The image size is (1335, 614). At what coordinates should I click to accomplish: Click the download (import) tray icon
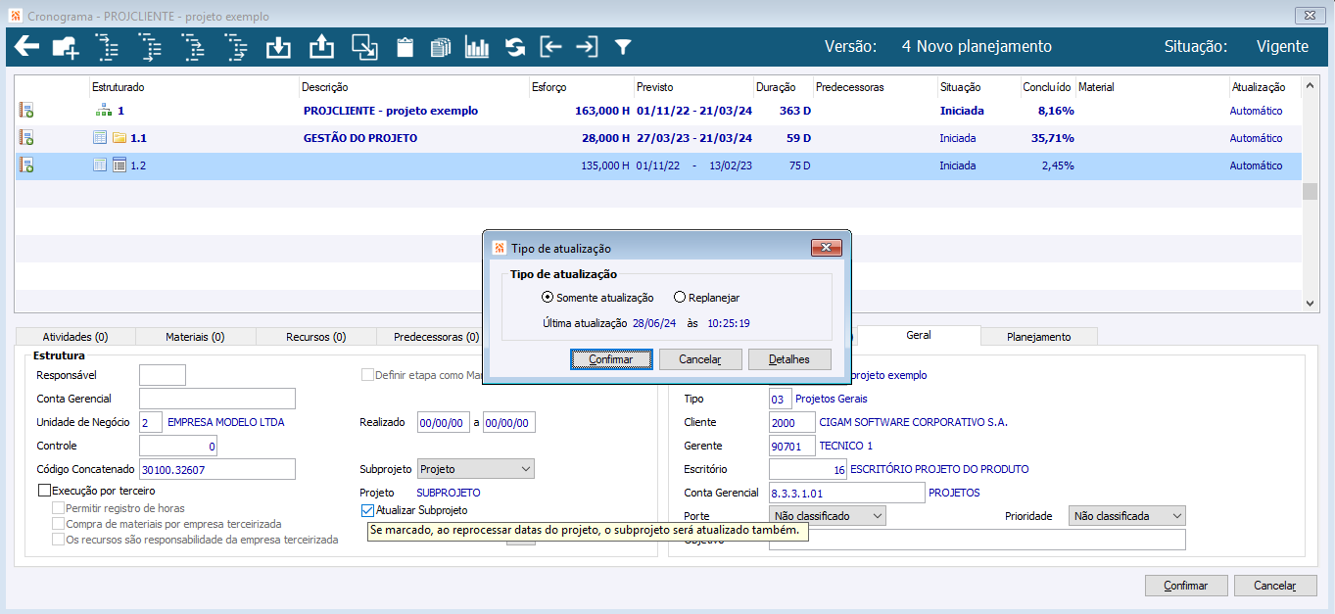[x=279, y=46]
